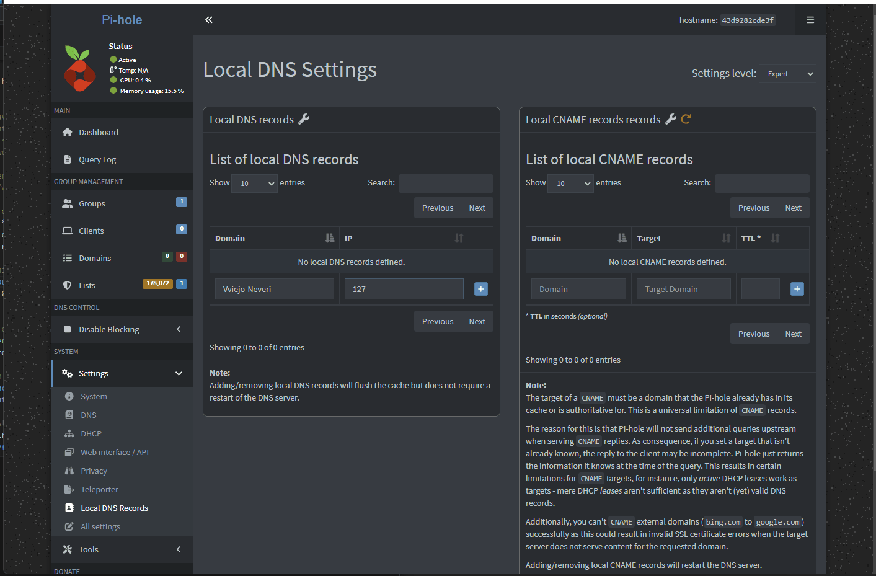Collapse the Settings submenu chevron

pos(179,373)
